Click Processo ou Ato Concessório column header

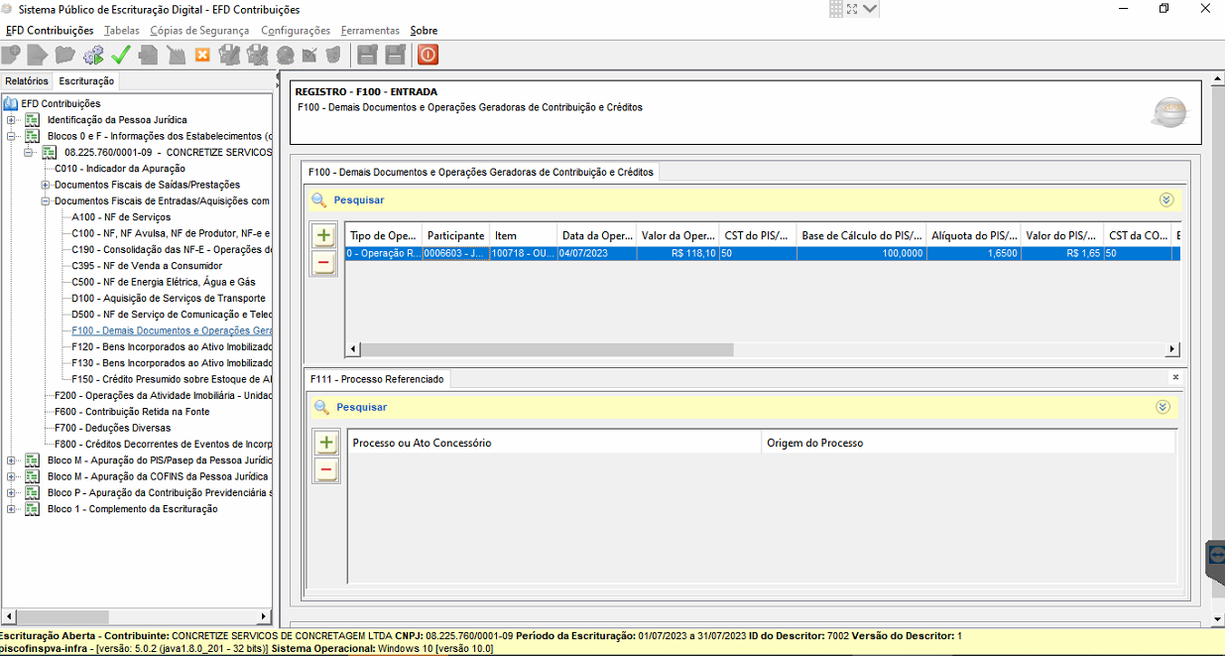(553, 443)
